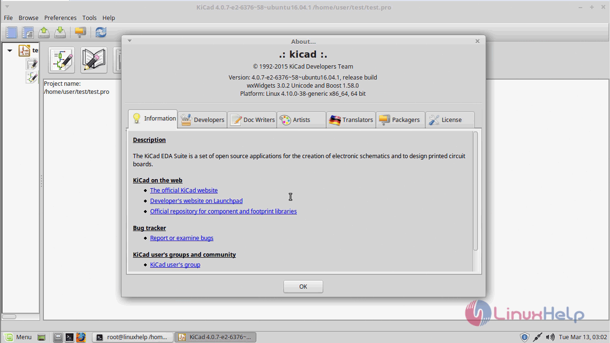
Task: Switch to root@linuxhelp terminal taskbar entry
Action: pyautogui.click(x=132, y=337)
